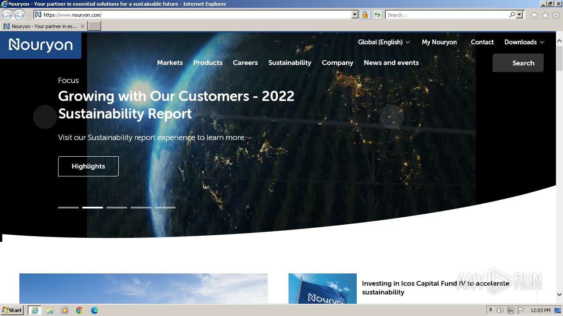Click the Action Center flag icon
The height and width of the screenshot is (316, 563).
[521, 310]
